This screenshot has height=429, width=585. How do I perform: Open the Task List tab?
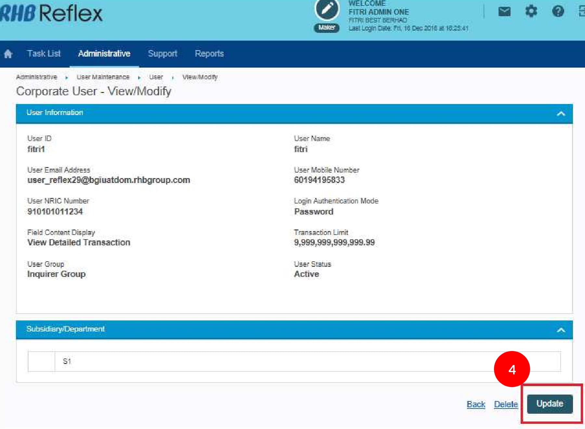[x=44, y=54]
